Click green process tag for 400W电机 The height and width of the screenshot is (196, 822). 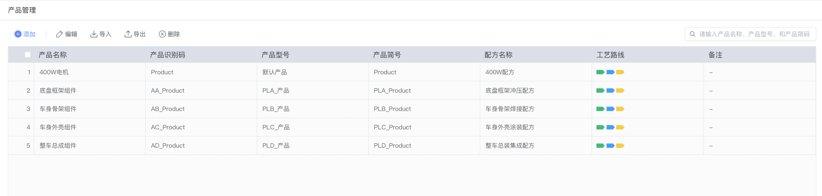(x=600, y=72)
